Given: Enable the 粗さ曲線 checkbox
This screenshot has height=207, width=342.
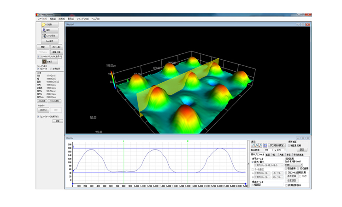Looking at the screenshot, I should (x=286, y=168).
